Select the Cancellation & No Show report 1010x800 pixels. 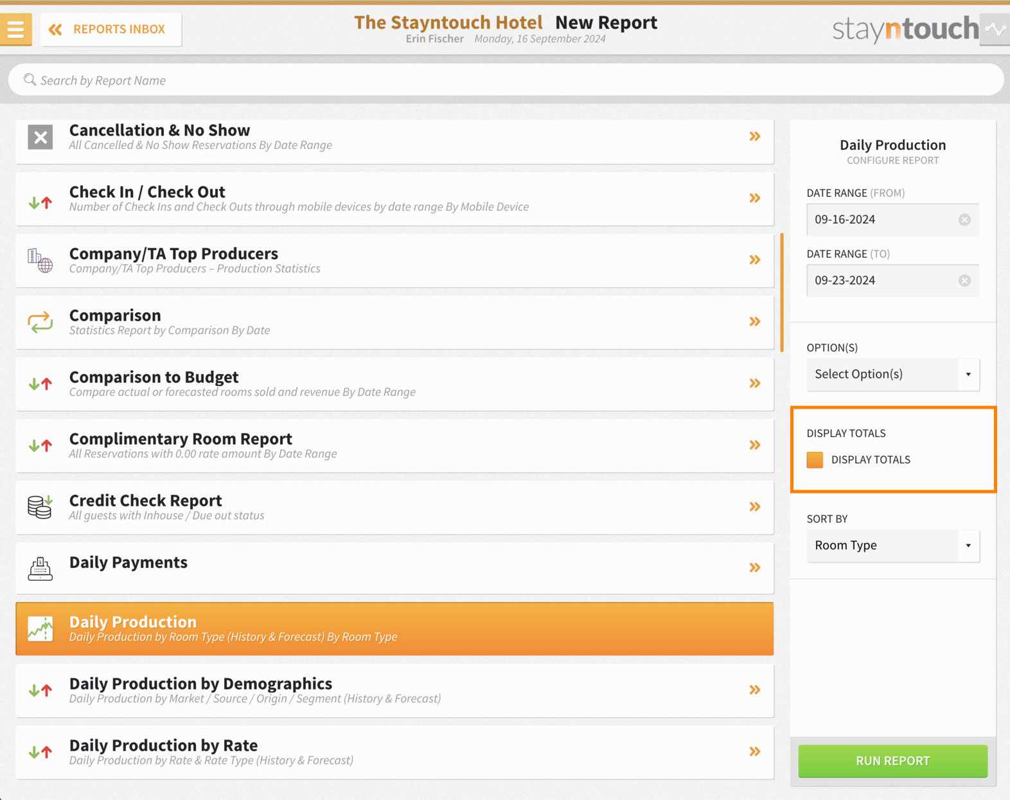(x=394, y=141)
